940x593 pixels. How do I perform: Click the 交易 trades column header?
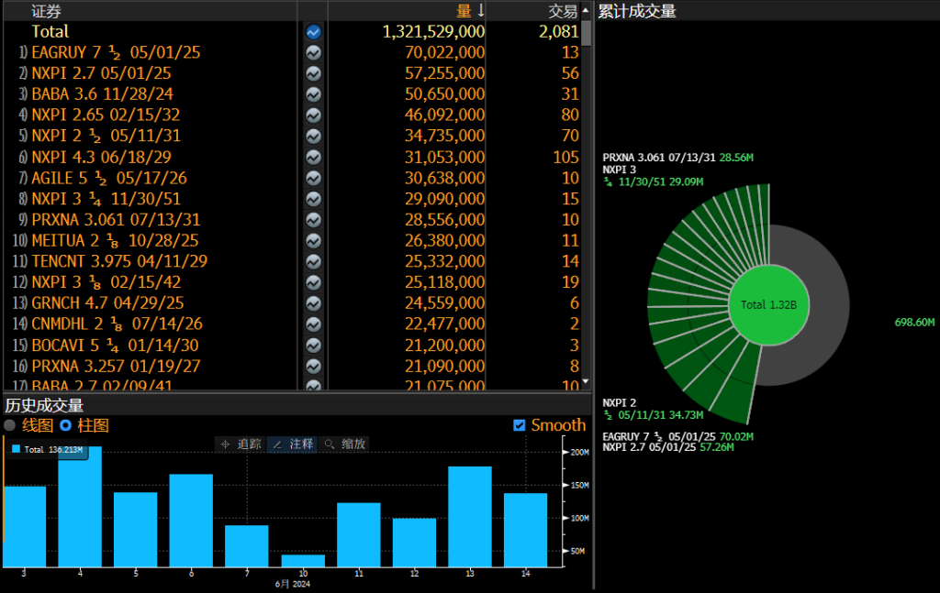click(563, 11)
